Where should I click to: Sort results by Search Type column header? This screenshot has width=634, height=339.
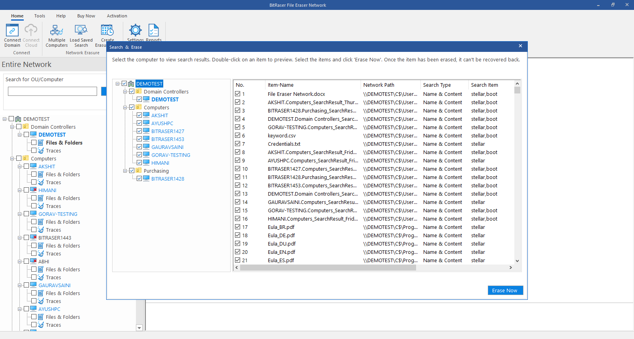pos(444,85)
